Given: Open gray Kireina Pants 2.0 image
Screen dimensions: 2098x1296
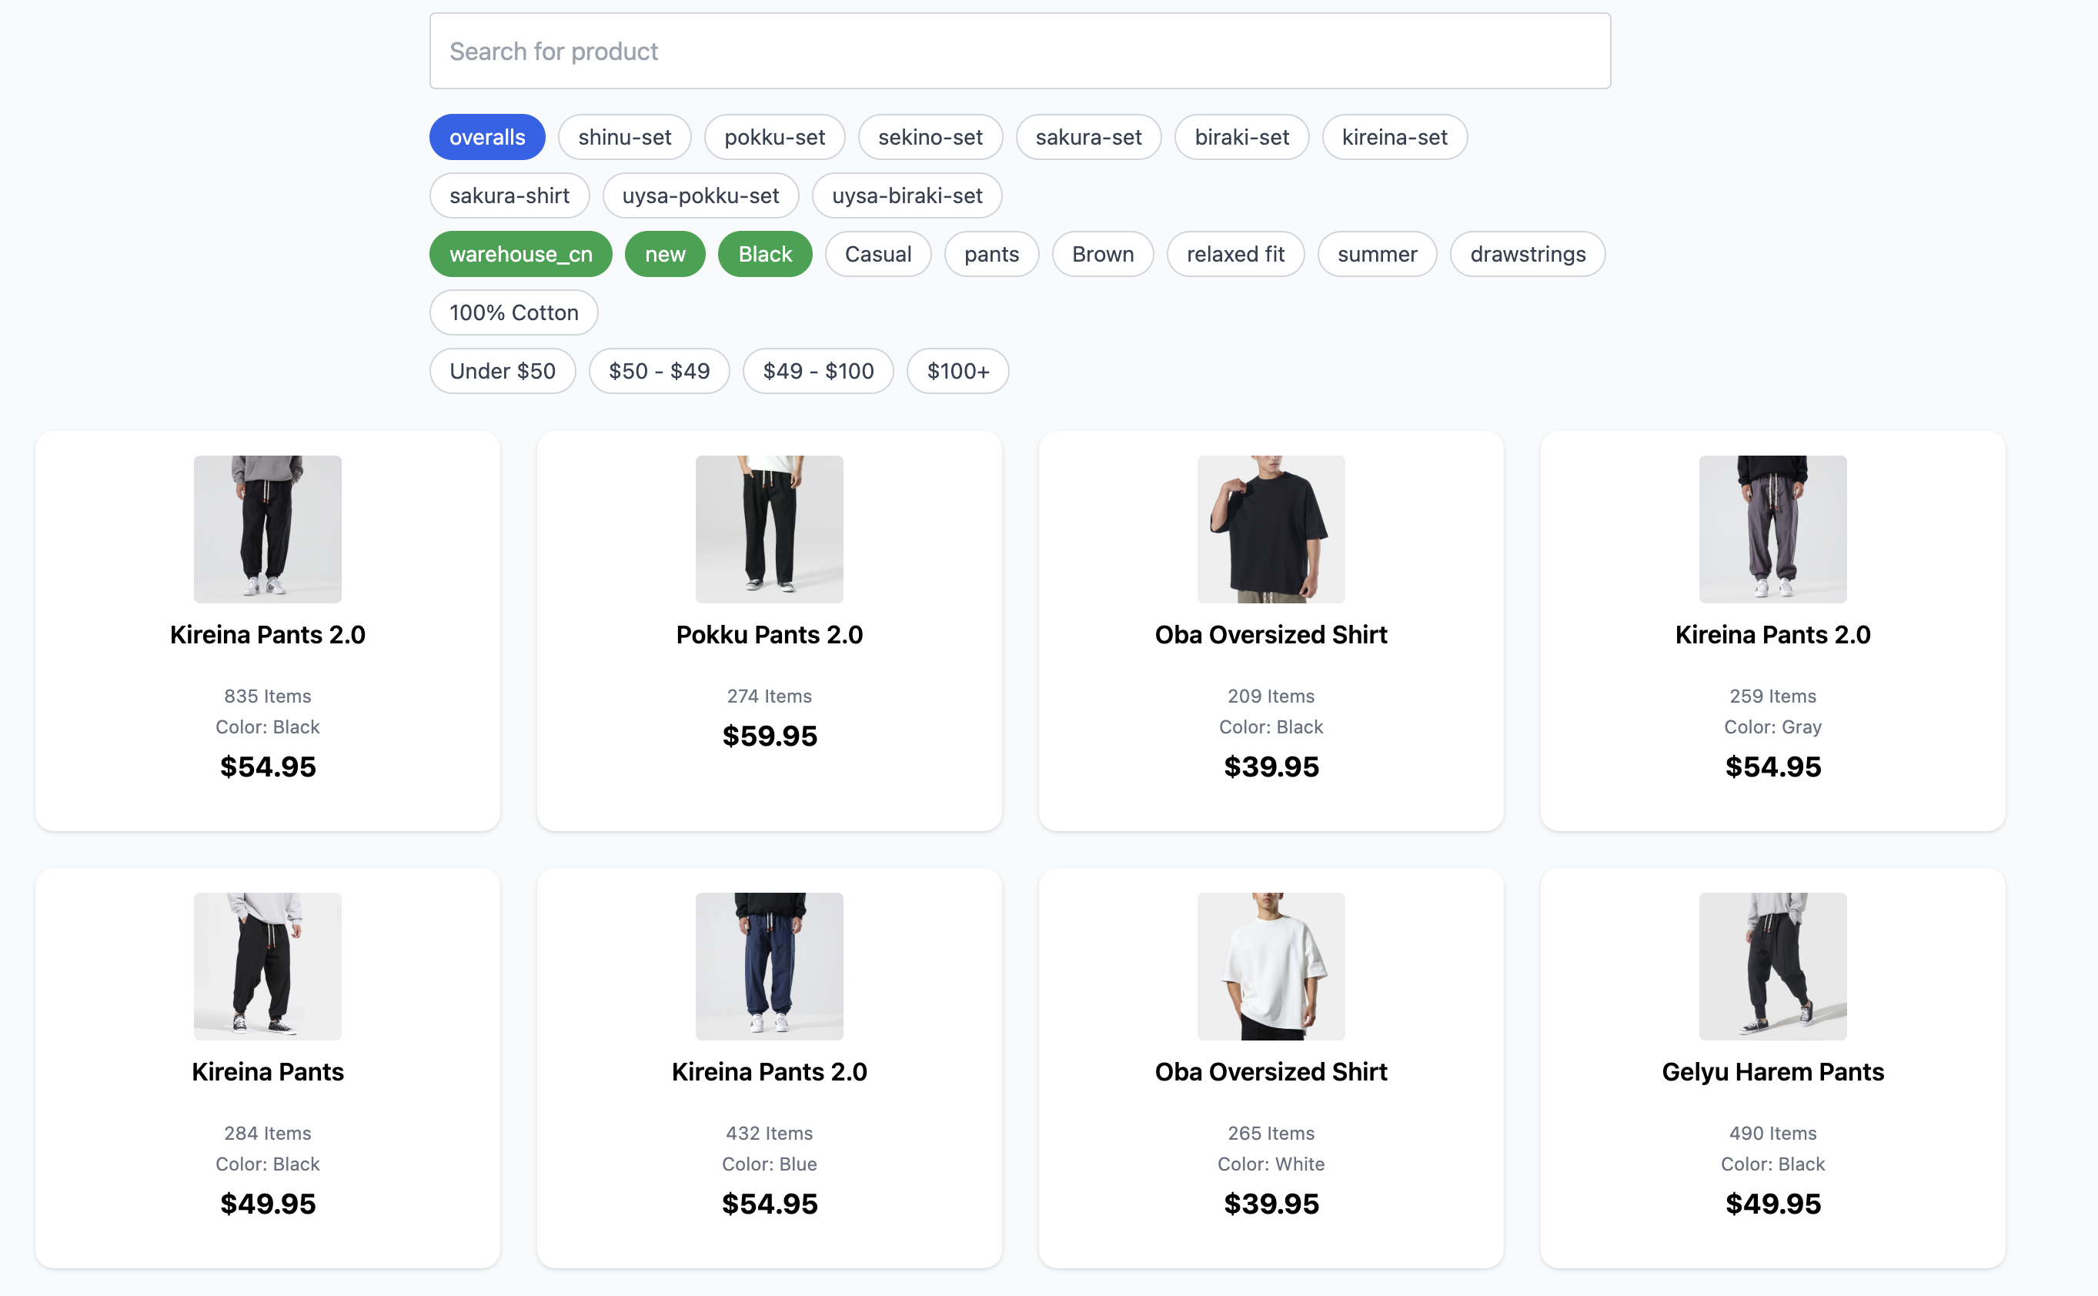Looking at the screenshot, I should click(x=1773, y=529).
